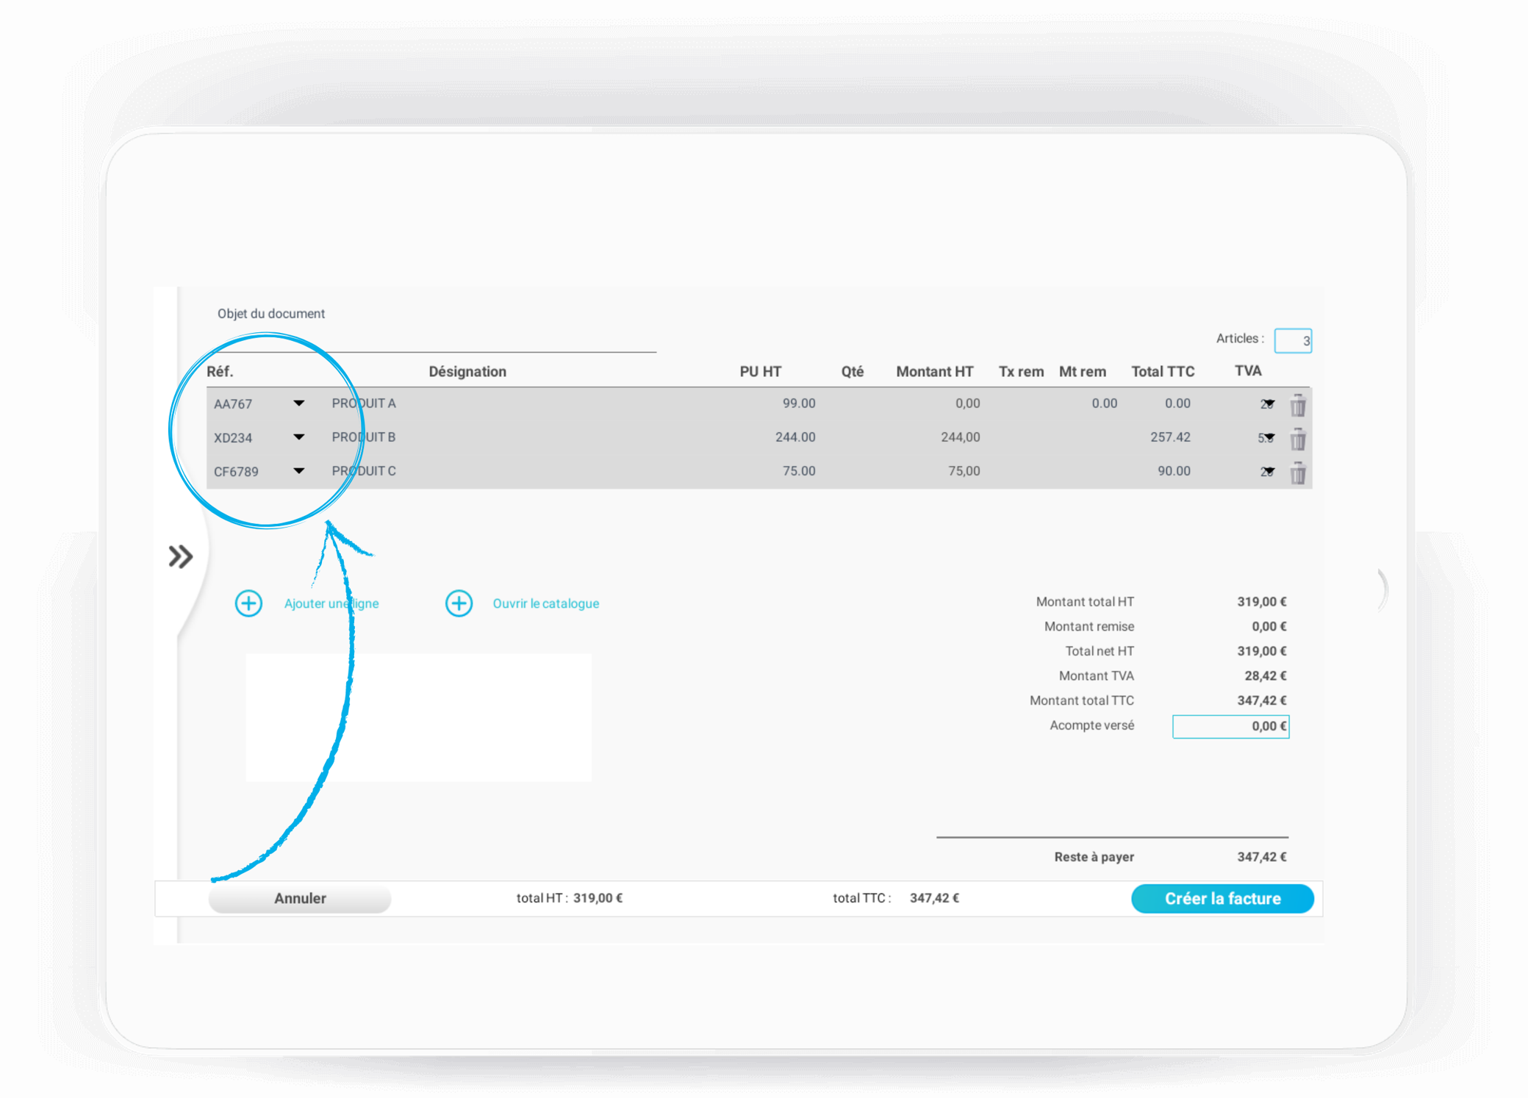The image size is (1528, 1098).
Task: Click the 244.00 unit price cell
Action: point(795,437)
